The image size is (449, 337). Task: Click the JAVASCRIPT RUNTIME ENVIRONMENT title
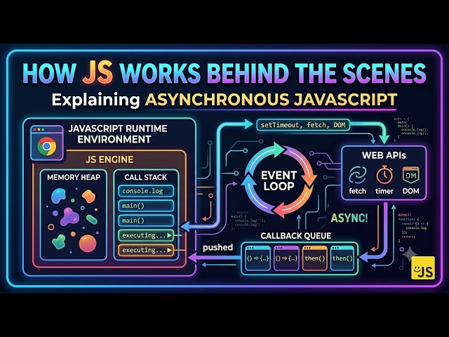[117, 134]
